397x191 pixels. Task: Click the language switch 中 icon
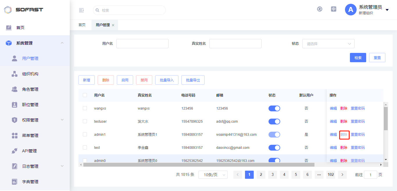tap(334, 9)
